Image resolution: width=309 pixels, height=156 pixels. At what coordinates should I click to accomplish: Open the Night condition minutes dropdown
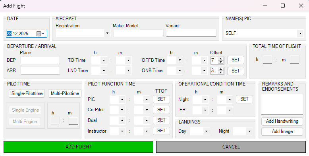point(230,100)
